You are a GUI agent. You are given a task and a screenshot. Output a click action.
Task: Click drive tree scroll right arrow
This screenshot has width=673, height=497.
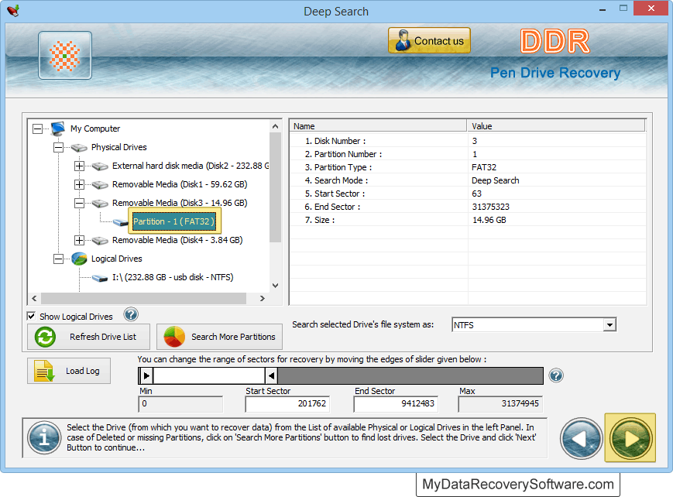click(263, 298)
